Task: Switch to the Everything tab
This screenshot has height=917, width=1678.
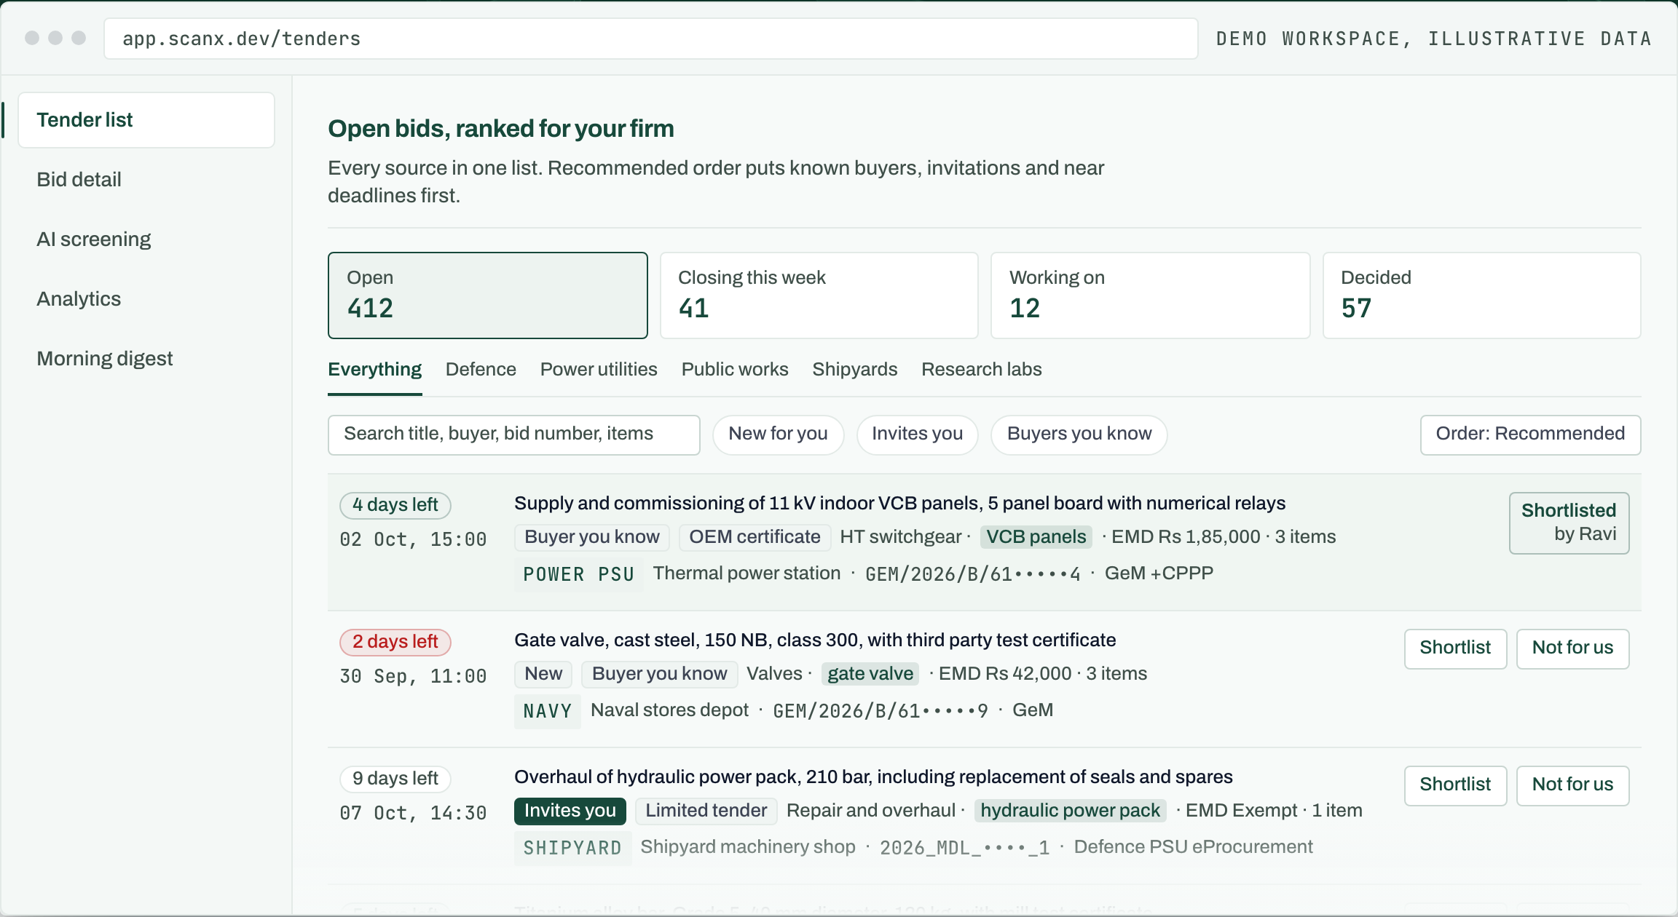Action: tap(375, 370)
